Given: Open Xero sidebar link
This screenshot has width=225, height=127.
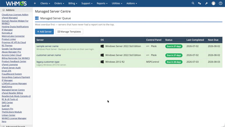Looking at the screenshot, I should coord(4,121).
